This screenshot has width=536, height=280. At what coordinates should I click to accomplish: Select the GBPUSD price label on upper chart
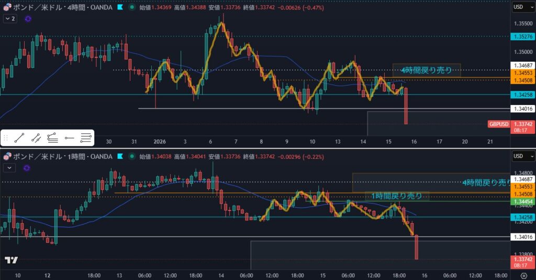click(498, 124)
